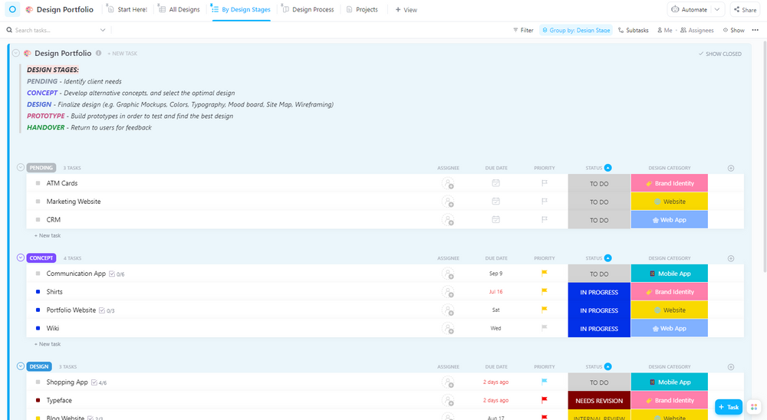This screenshot has width=767, height=420.
Task: Open the Design Process tab
Action: tap(308, 10)
